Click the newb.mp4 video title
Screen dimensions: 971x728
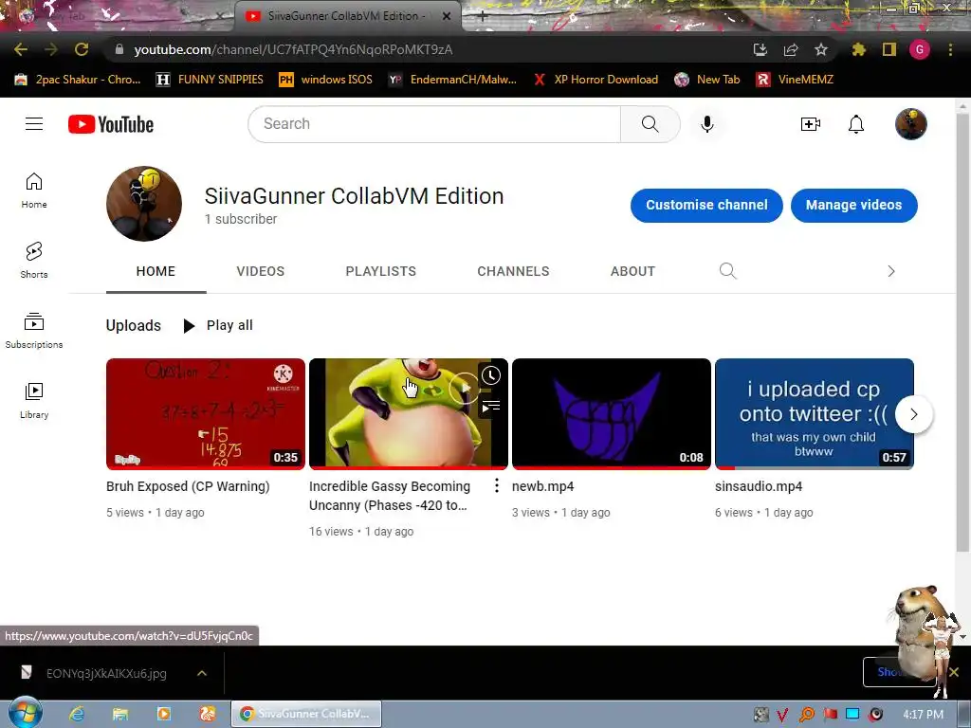pos(543,486)
